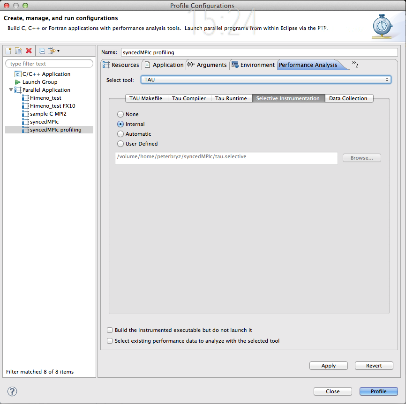Click the type filter text field
This screenshot has width=406, height=404.
[x=49, y=64]
